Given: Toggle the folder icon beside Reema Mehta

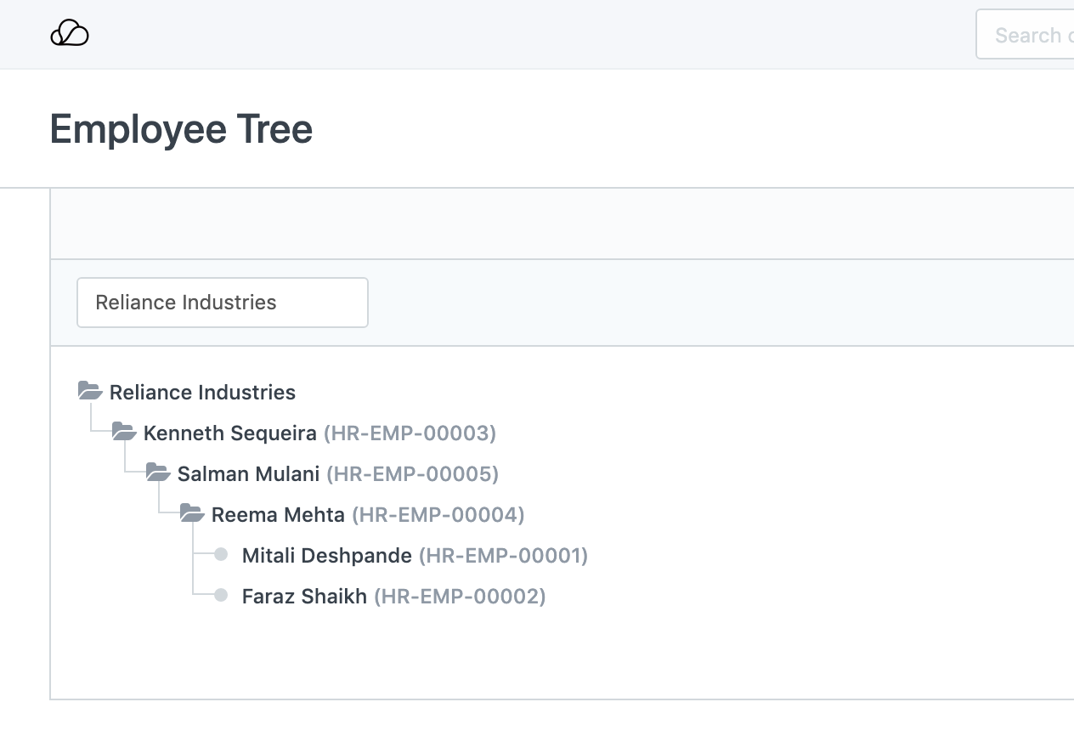Looking at the screenshot, I should (x=192, y=513).
